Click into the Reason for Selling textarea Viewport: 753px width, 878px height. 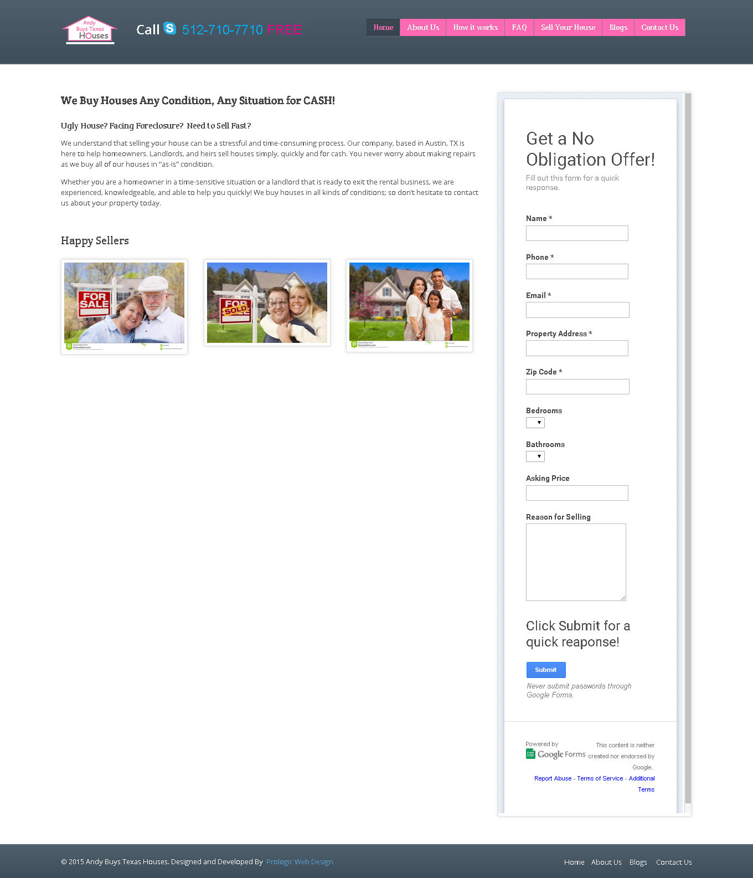[x=575, y=562]
